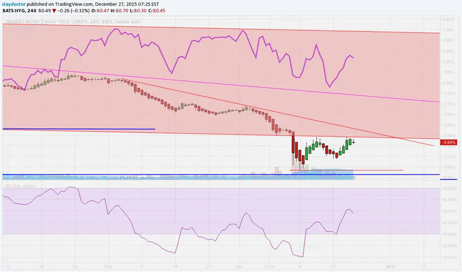Click the 13:30 label on date axis
This screenshot has width=462, height=272.
click(270, 267)
